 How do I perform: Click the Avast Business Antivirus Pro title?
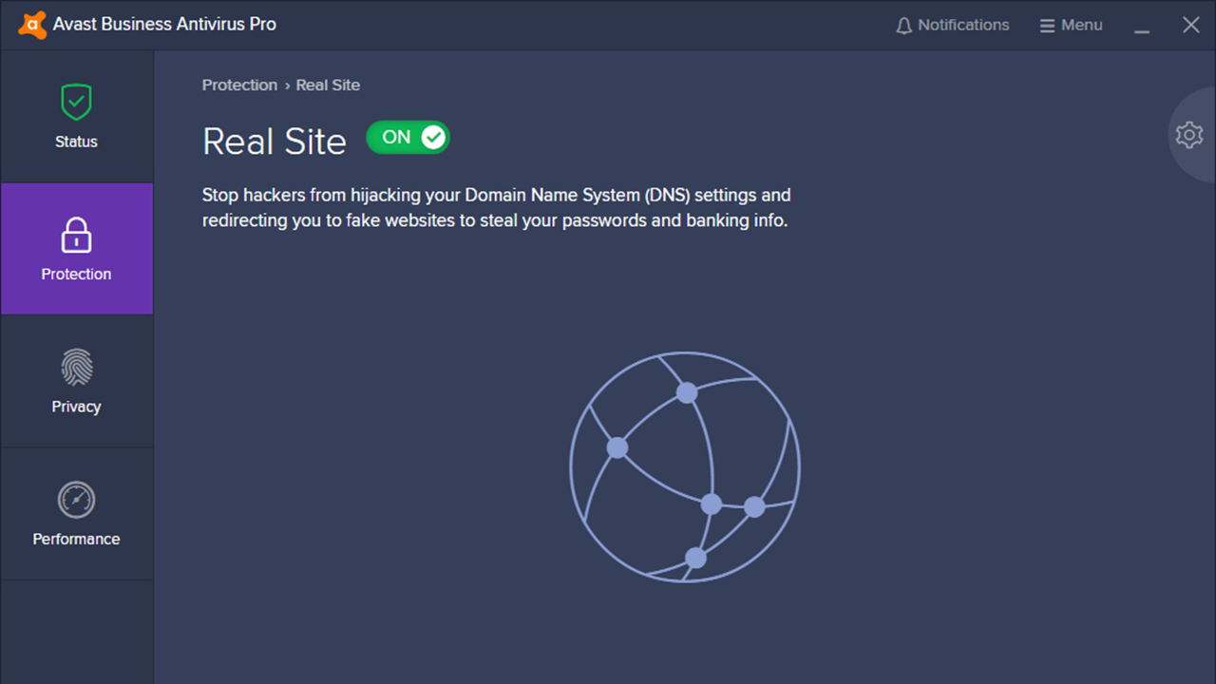coord(164,25)
